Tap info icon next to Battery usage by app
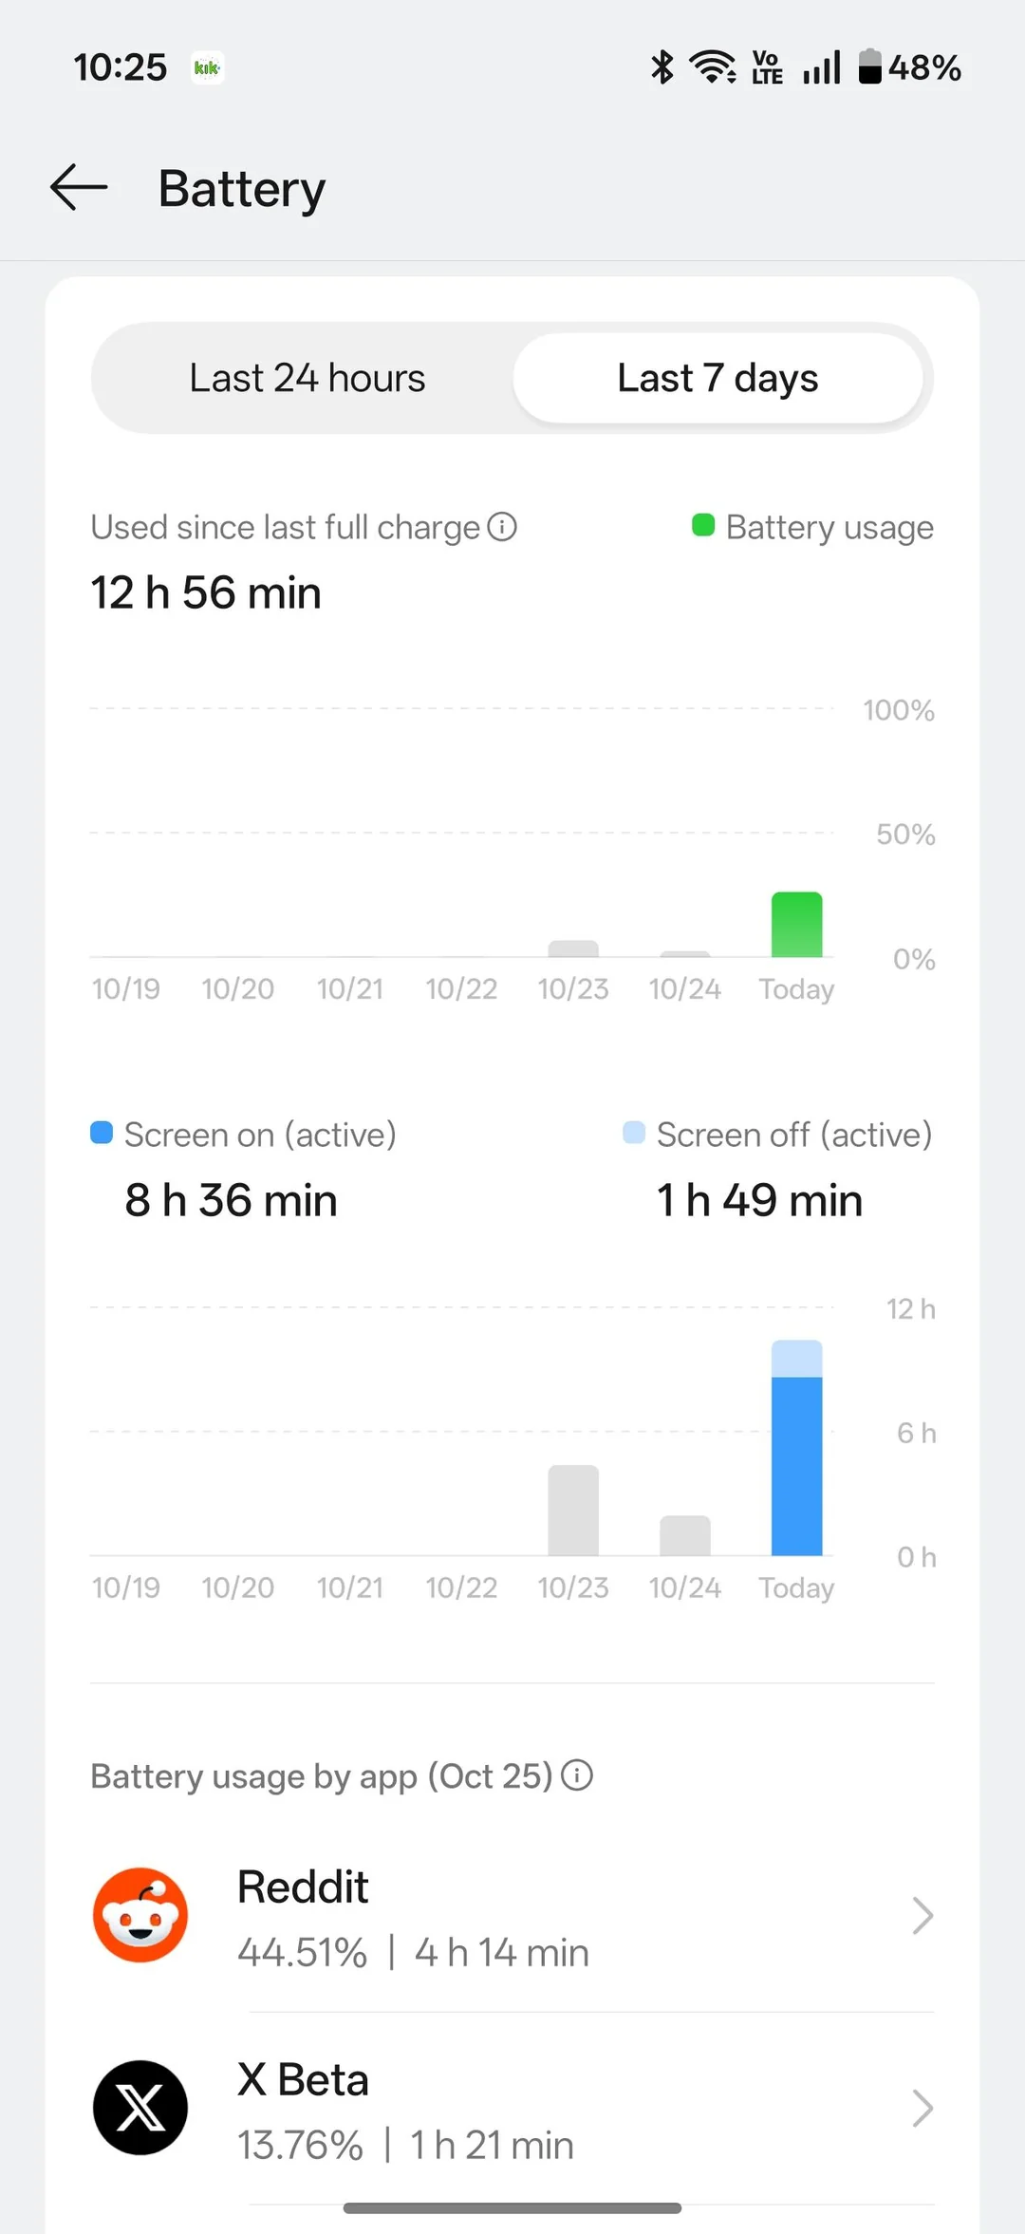This screenshot has height=2234, width=1025. (x=577, y=1774)
